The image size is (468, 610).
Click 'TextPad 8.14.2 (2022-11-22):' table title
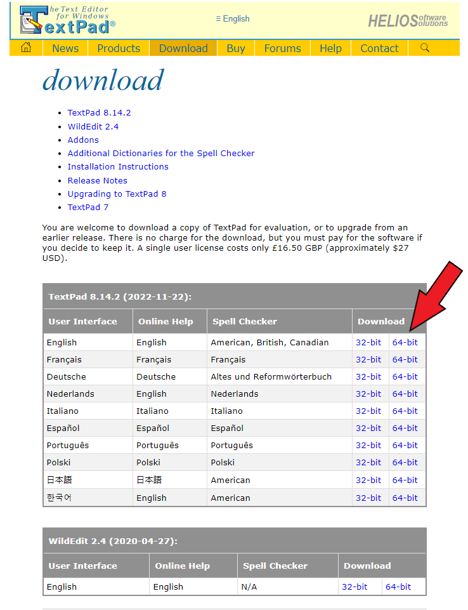click(x=120, y=297)
